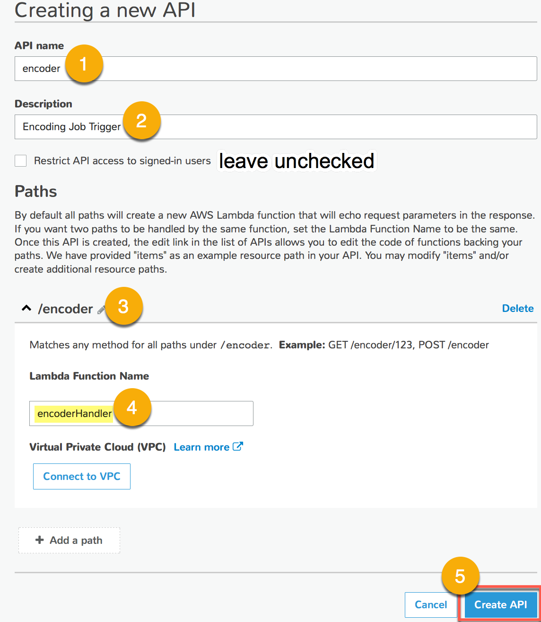
Task: Click the external link icon beside Learn more
Action: 238,446
